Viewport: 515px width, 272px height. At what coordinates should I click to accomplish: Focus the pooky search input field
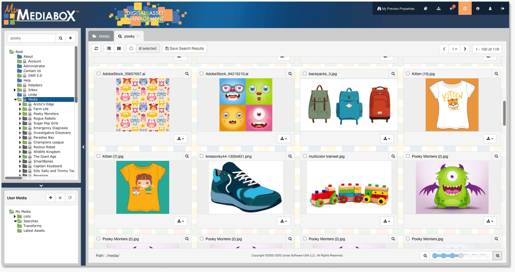click(31, 38)
